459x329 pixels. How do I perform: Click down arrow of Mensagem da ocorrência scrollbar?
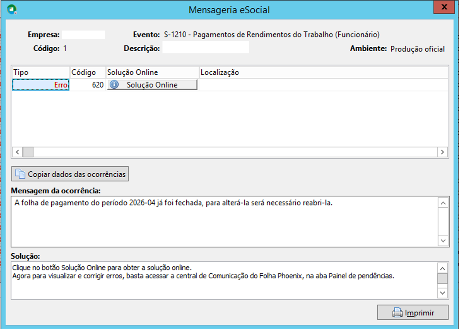(443, 240)
